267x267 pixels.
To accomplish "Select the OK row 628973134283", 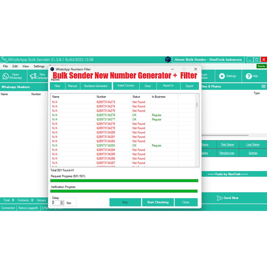I will point(123,145).
